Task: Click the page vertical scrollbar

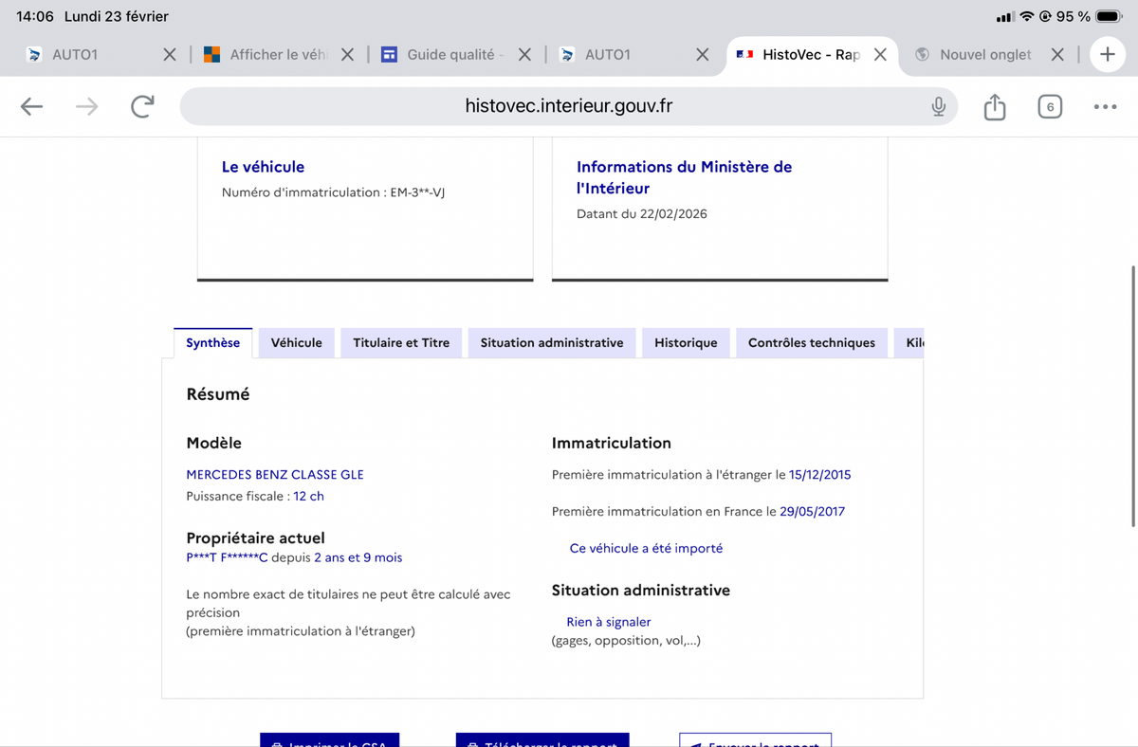Action: tap(1132, 396)
